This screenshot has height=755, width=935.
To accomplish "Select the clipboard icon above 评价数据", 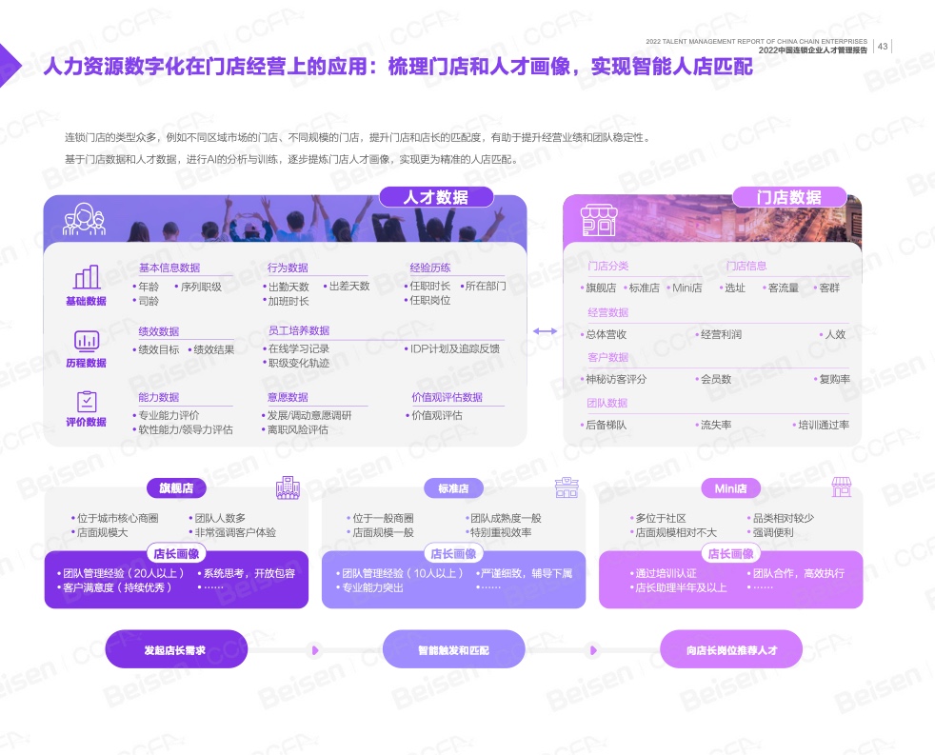I will click(87, 401).
